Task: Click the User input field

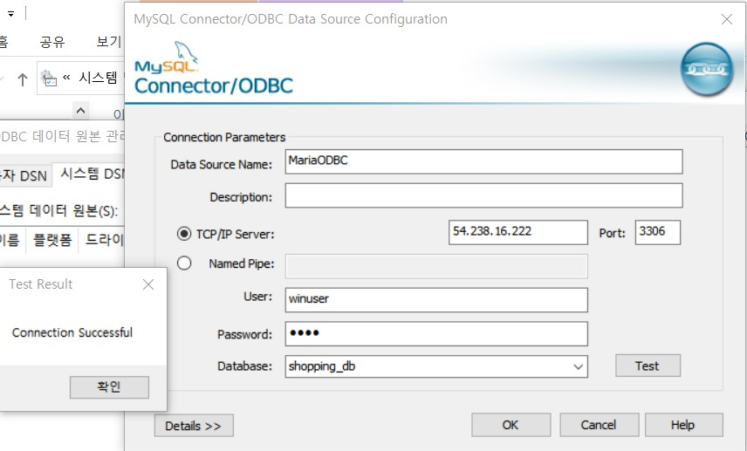Action: tap(436, 300)
